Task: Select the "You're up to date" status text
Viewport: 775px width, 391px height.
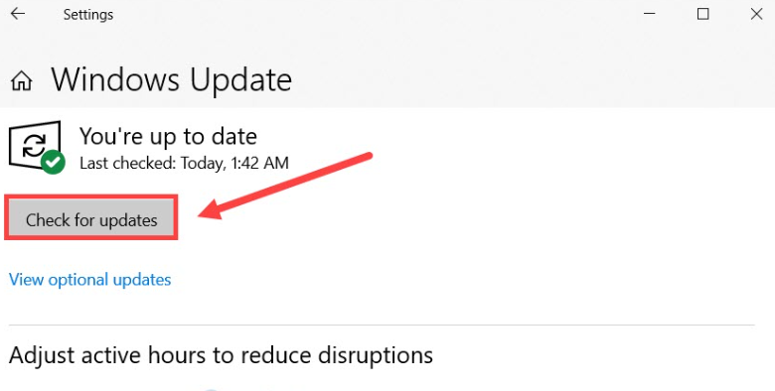Action: click(x=168, y=136)
